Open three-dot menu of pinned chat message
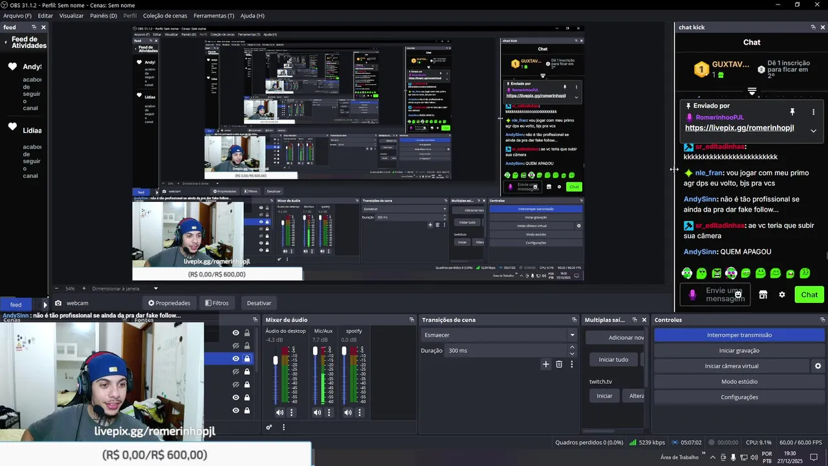The image size is (828, 466). (813, 112)
